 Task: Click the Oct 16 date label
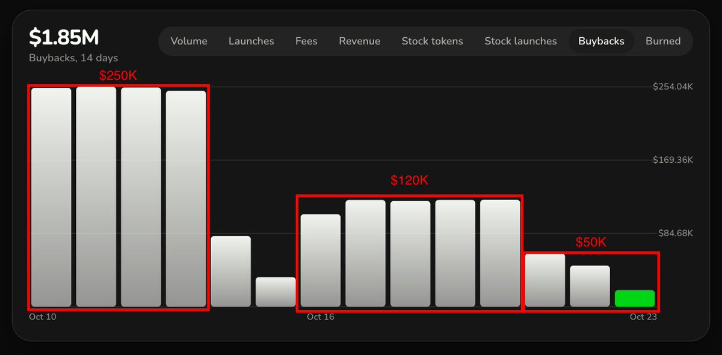tap(321, 317)
